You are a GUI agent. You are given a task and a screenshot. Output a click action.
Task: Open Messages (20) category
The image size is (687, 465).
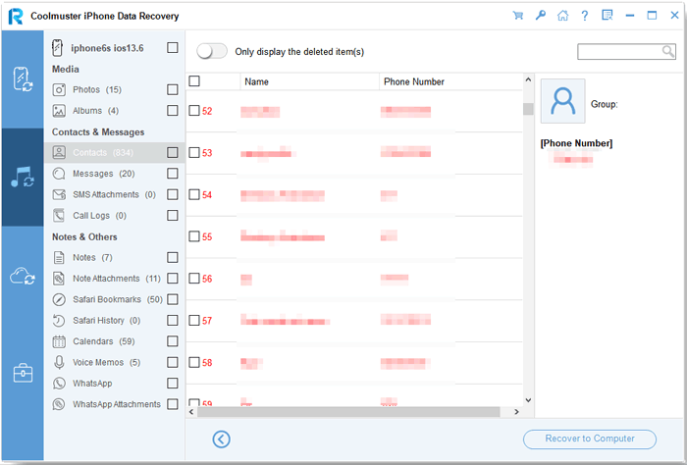coord(114,174)
